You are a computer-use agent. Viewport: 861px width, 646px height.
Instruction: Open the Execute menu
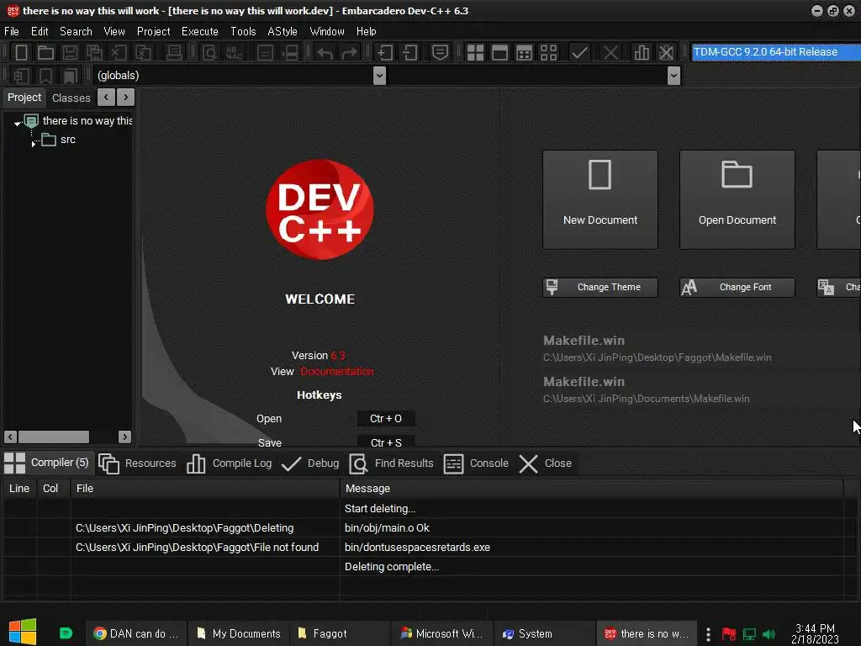[200, 31]
